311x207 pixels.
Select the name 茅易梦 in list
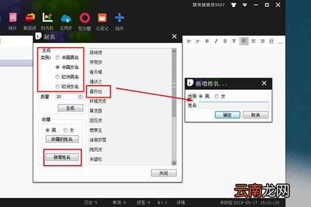pyautogui.click(x=96, y=63)
